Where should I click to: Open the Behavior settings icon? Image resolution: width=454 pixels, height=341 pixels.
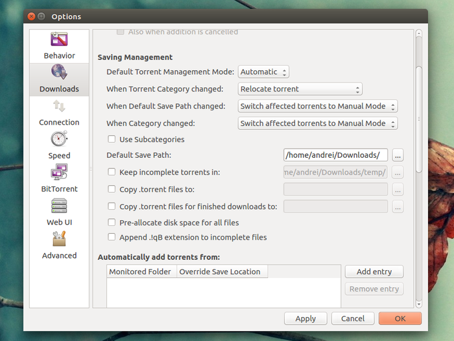point(59,40)
